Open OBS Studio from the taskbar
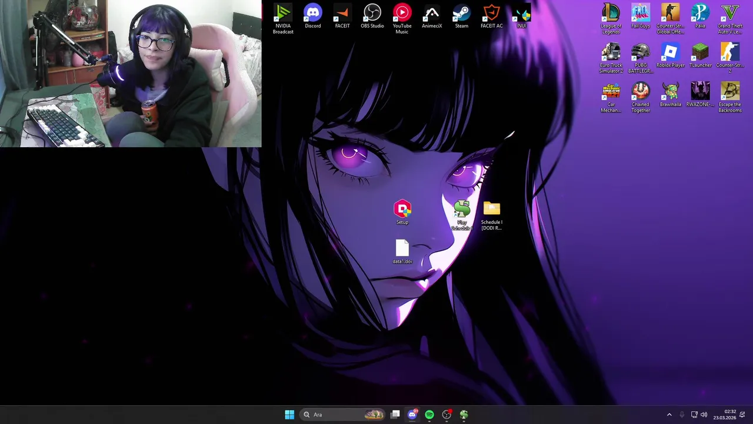 click(x=447, y=415)
